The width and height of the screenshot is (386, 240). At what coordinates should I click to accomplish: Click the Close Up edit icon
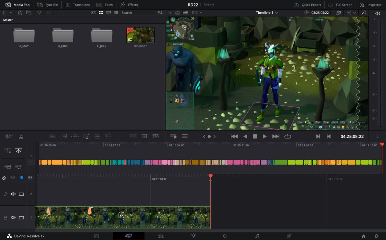click(86, 136)
